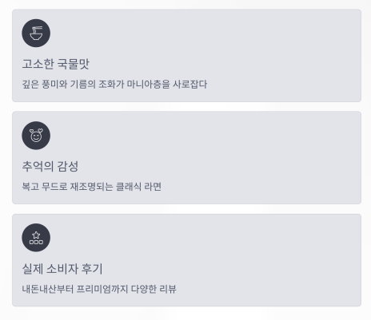Click the three squares below the star icon
Image resolution: width=371 pixels, height=320 pixels.
coord(36,243)
